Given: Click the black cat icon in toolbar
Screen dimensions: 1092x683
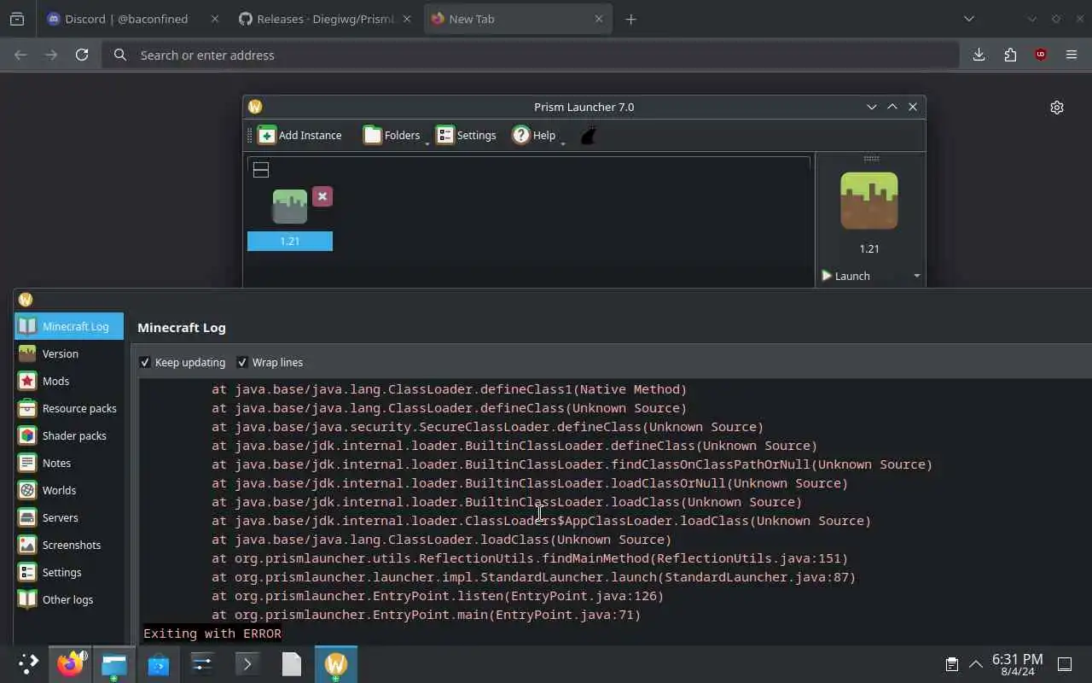Looking at the screenshot, I should [588, 135].
